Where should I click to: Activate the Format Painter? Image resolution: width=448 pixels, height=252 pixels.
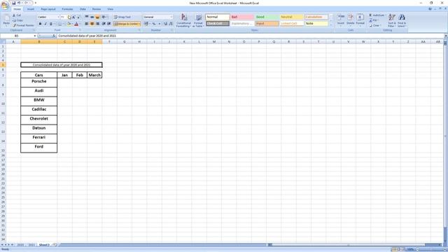tap(23, 25)
